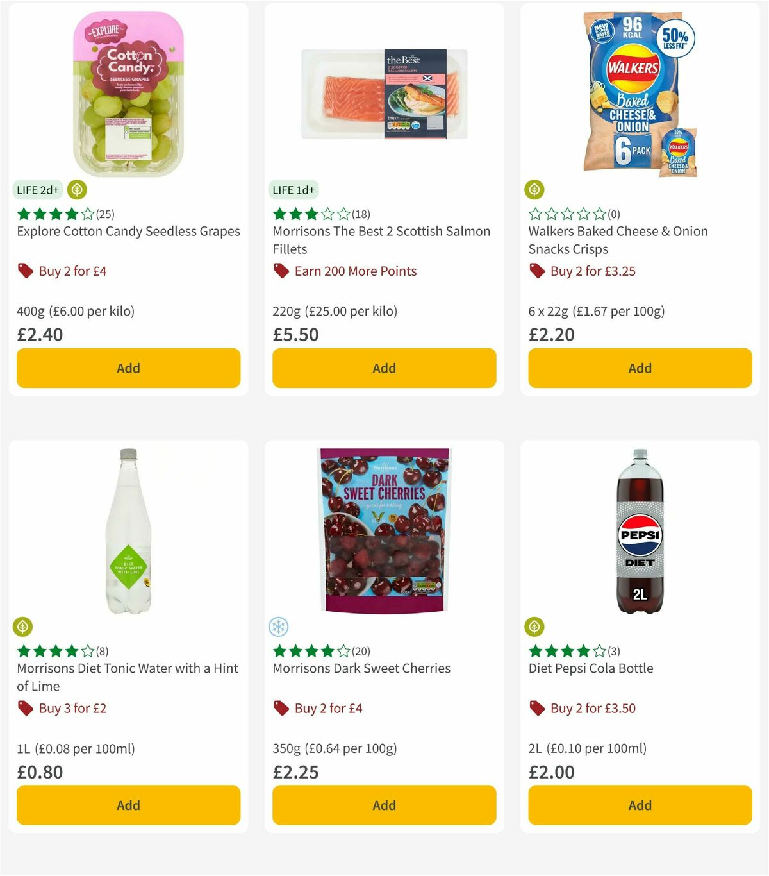Viewport: 769px width, 876px height.
Task: Set a rating by clicking the cherries' fourth star
Action: (326, 650)
